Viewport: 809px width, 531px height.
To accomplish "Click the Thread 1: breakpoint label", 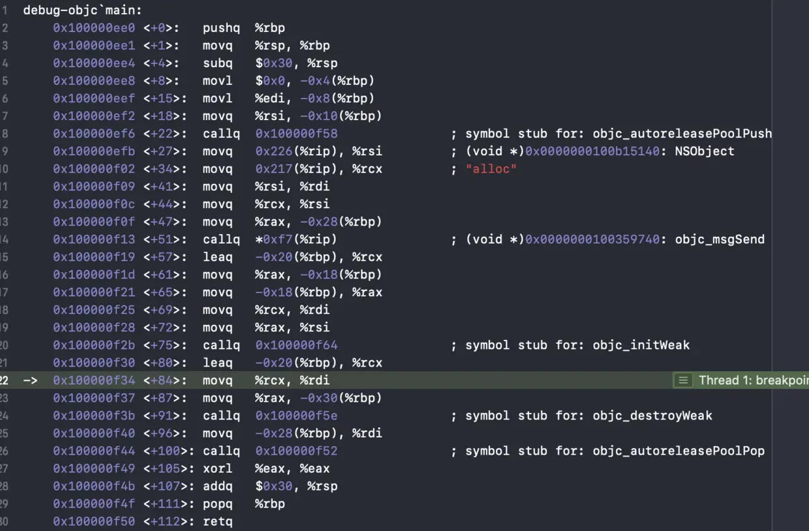I will pyautogui.click(x=753, y=380).
